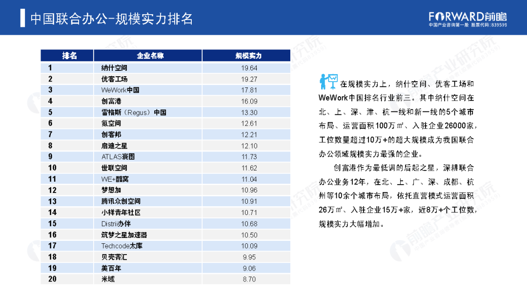Click the 排名 column header
Screen dimensions: 527x300
click(69, 56)
